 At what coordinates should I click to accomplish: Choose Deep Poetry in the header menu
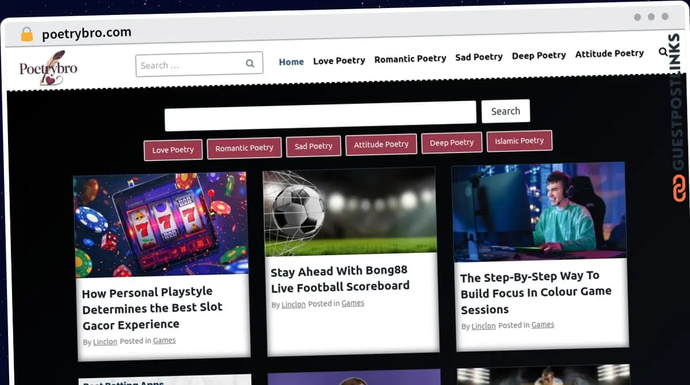coord(539,55)
